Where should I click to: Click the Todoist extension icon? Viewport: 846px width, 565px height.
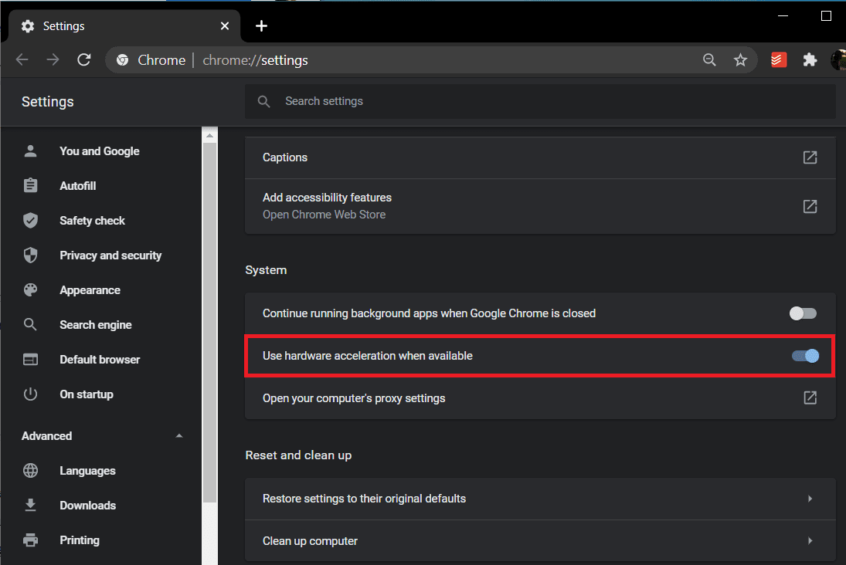pos(779,60)
